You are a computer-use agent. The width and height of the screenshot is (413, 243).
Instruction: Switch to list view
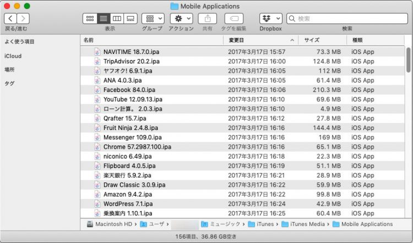click(104, 19)
